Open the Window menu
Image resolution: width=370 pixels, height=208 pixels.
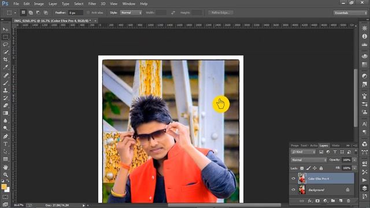click(x=128, y=4)
